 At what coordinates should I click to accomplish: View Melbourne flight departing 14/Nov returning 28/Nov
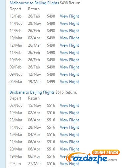tap(69, 23)
